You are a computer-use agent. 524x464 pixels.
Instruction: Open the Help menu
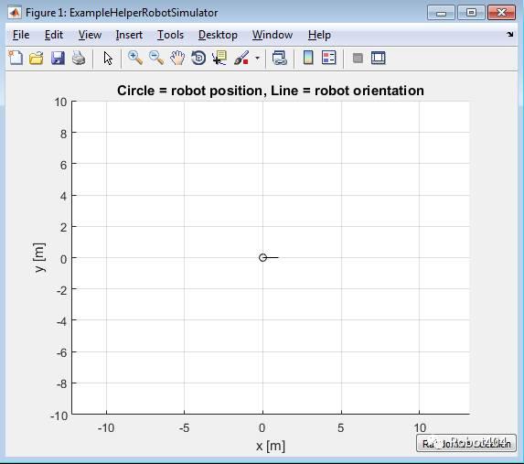[319, 35]
